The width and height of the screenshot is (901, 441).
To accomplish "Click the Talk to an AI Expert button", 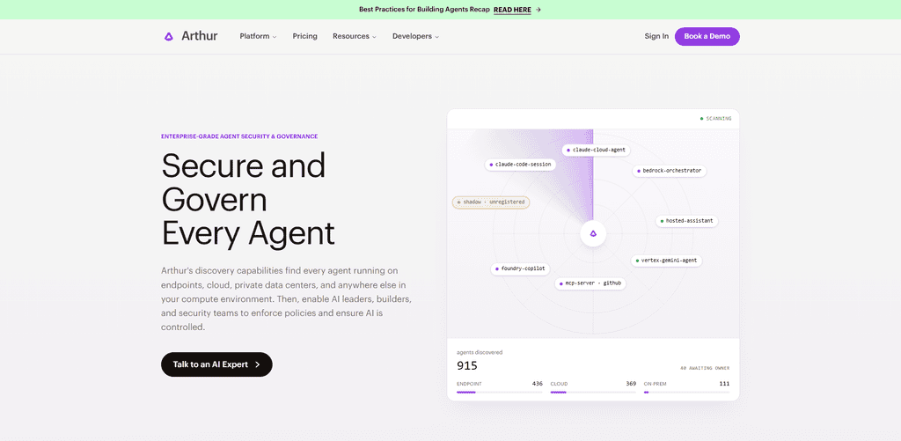I will [x=216, y=364].
